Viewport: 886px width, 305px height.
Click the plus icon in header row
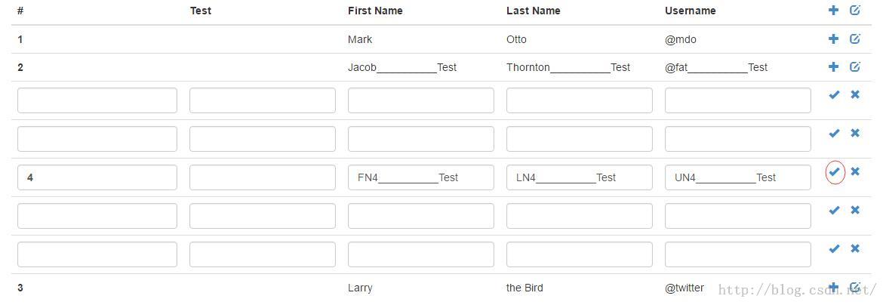833,11
